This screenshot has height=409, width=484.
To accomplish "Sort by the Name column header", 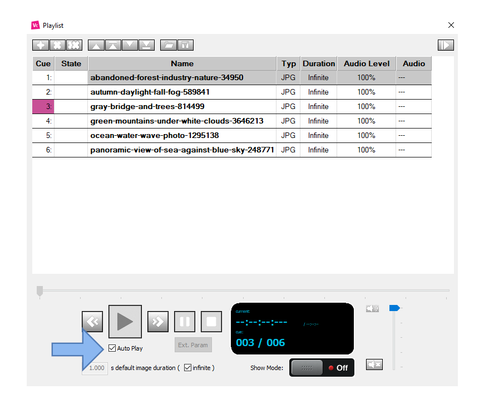I will click(x=182, y=63).
